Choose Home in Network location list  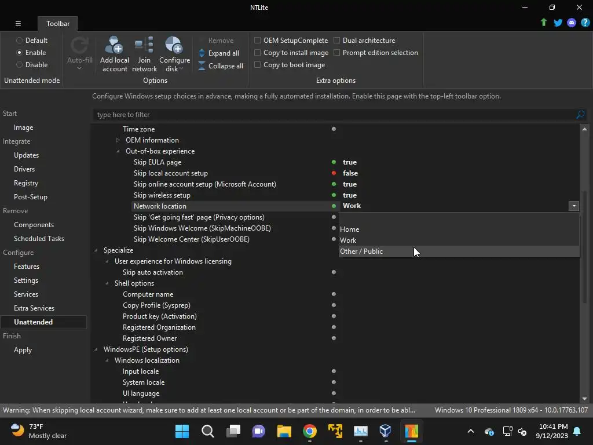coord(459,229)
